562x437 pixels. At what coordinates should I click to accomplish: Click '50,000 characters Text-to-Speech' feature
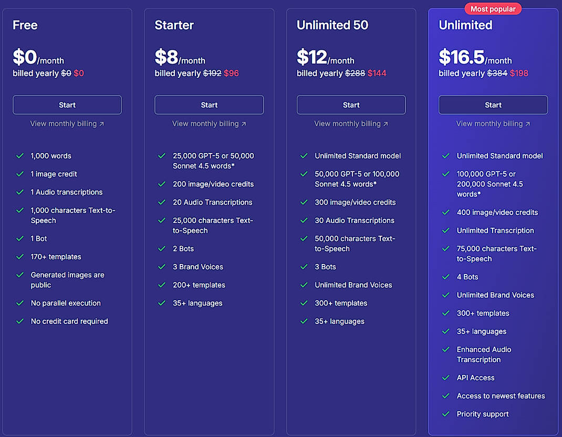coord(355,243)
